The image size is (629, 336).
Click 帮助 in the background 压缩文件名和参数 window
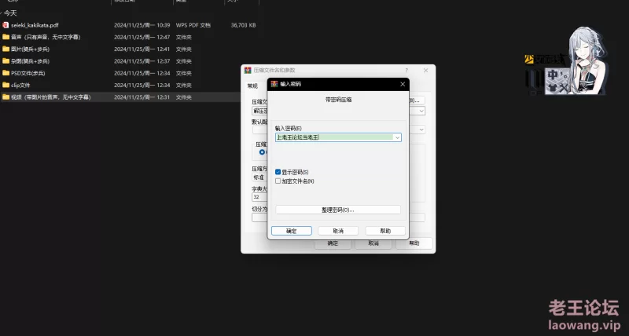pyautogui.click(x=414, y=243)
